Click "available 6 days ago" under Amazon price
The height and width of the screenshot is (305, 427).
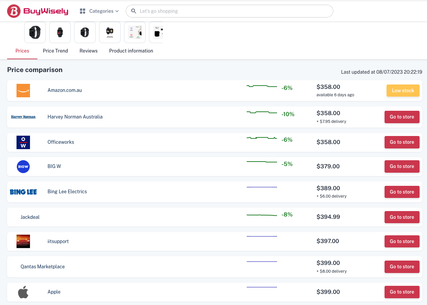click(335, 95)
